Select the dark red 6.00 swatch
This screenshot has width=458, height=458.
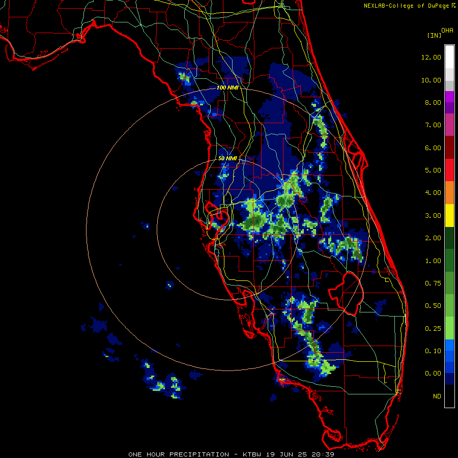tap(449, 148)
